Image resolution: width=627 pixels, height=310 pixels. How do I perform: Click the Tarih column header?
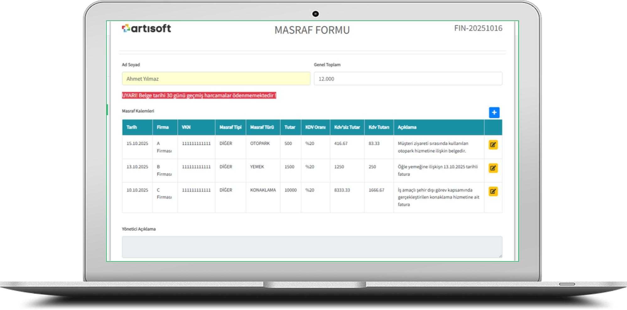132,127
